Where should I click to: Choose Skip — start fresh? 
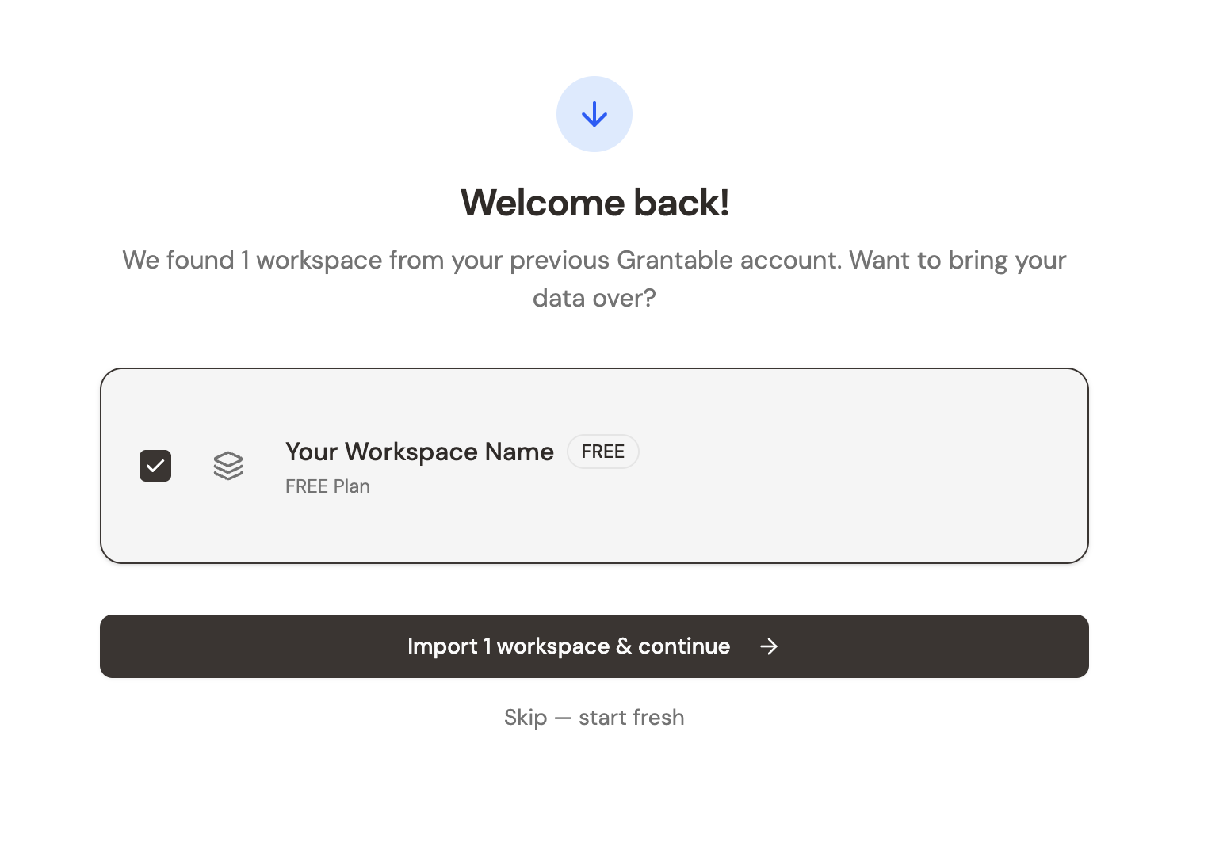pyautogui.click(x=594, y=717)
